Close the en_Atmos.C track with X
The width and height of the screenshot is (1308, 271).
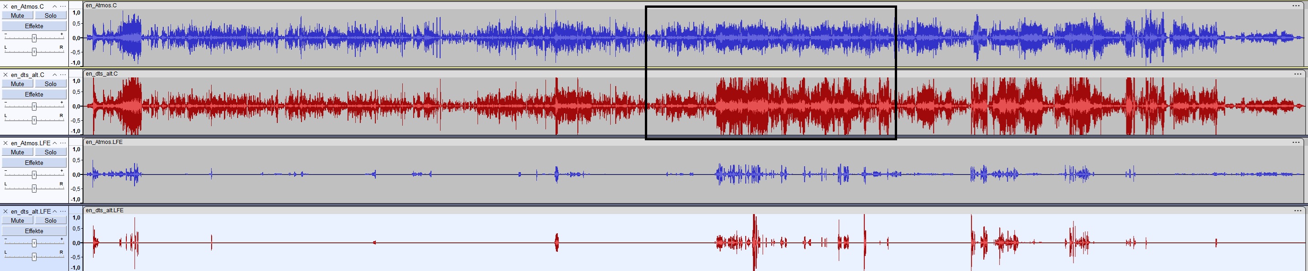(5, 6)
